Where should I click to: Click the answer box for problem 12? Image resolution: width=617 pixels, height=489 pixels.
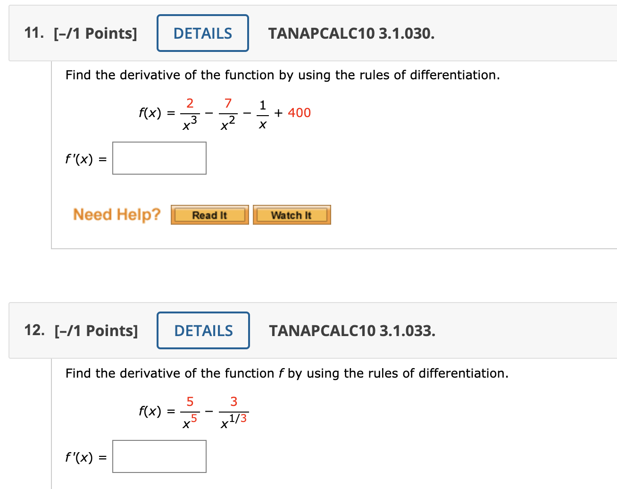(159, 456)
